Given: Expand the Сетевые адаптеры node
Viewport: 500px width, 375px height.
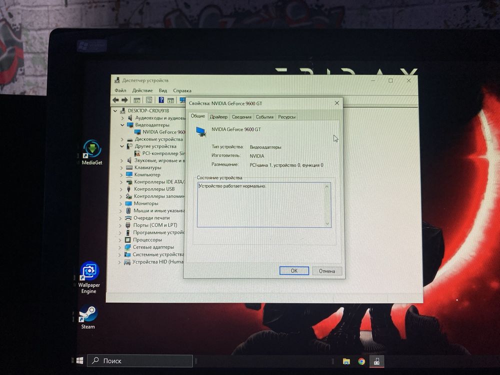Looking at the screenshot, I should coord(120,247).
